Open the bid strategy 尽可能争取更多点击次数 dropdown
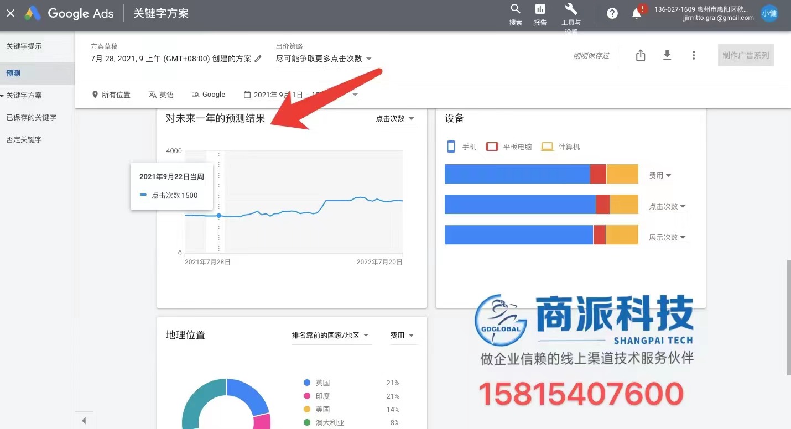Image resolution: width=791 pixels, height=429 pixels. [x=324, y=59]
